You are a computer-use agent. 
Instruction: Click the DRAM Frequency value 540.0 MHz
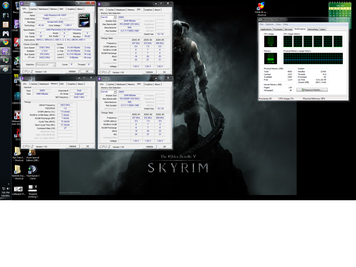(x=65, y=105)
